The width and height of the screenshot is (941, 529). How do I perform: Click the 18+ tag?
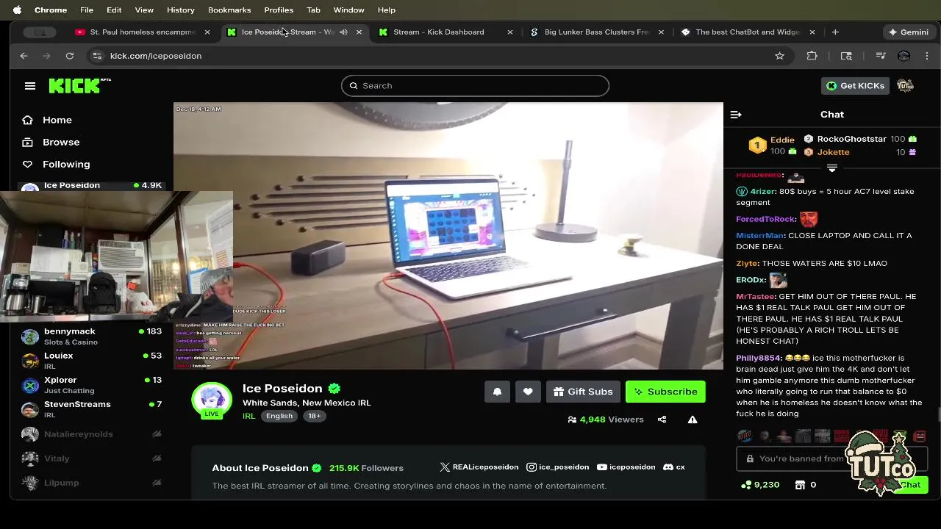314,416
